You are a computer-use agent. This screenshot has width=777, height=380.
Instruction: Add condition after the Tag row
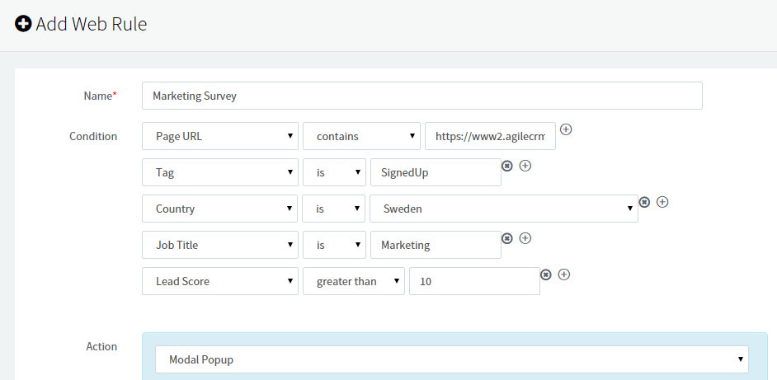[525, 166]
